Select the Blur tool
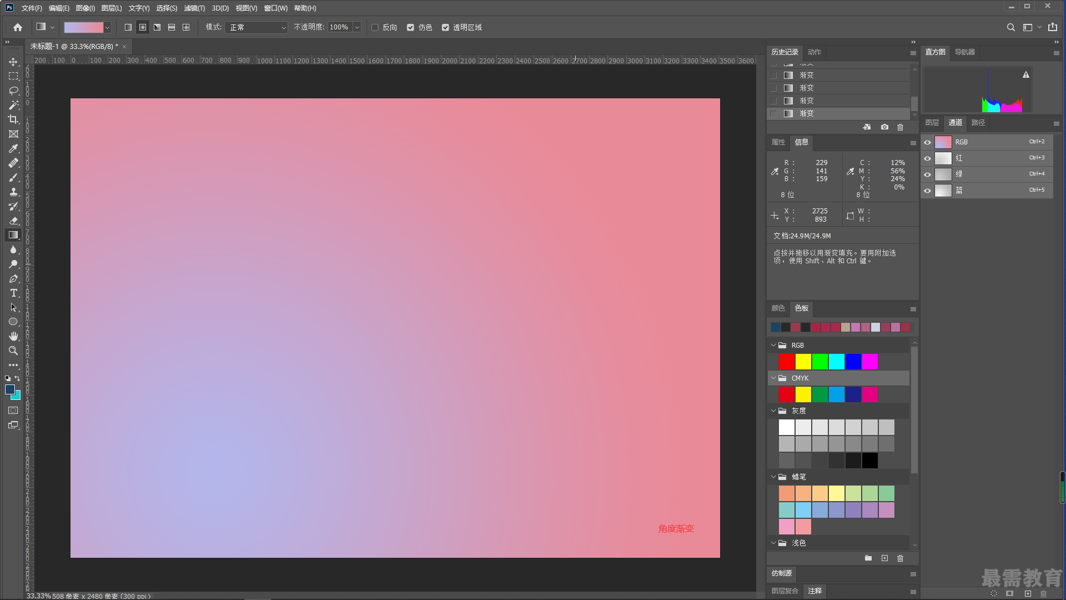Image resolution: width=1066 pixels, height=600 pixels. coord(13,249)
